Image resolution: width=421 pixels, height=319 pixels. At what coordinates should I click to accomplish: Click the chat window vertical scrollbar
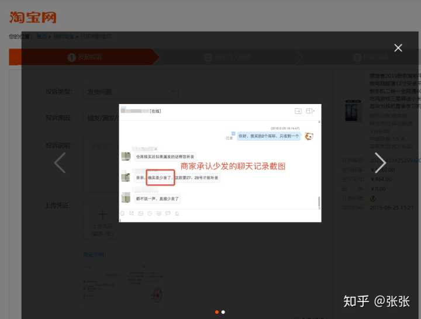(x=319, y=202)
